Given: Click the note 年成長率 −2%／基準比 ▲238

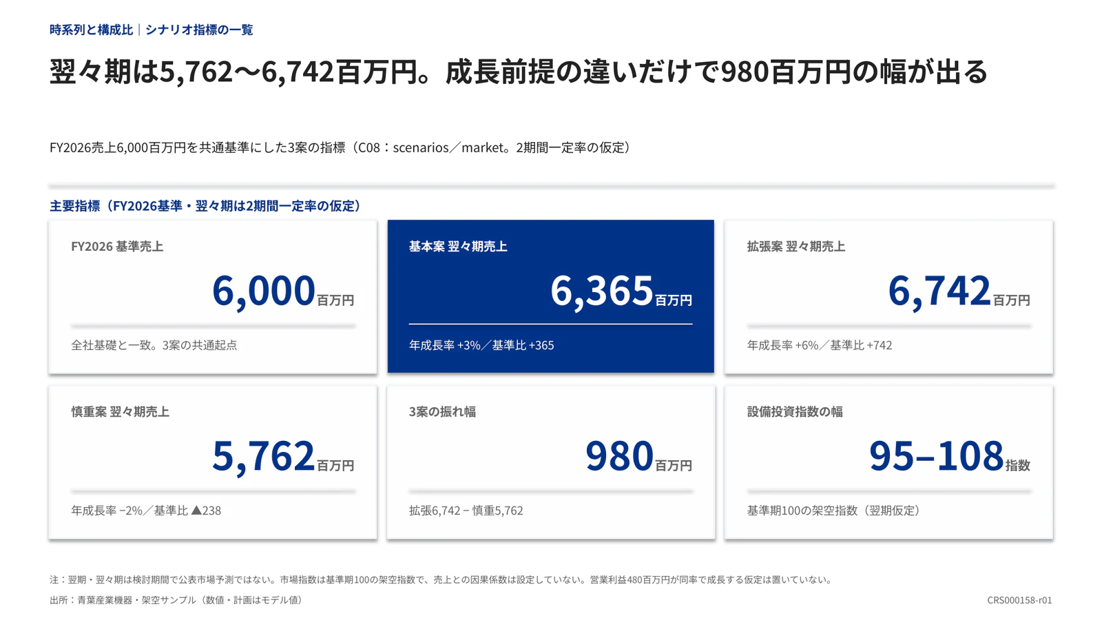Looking at the screenshot, I should [146, 510].
